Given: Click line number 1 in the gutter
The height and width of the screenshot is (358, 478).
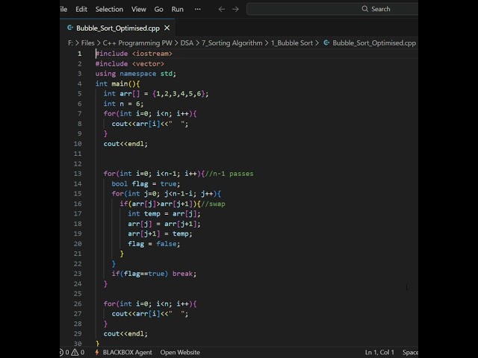Looking at the screenshot, I should 80,54.
